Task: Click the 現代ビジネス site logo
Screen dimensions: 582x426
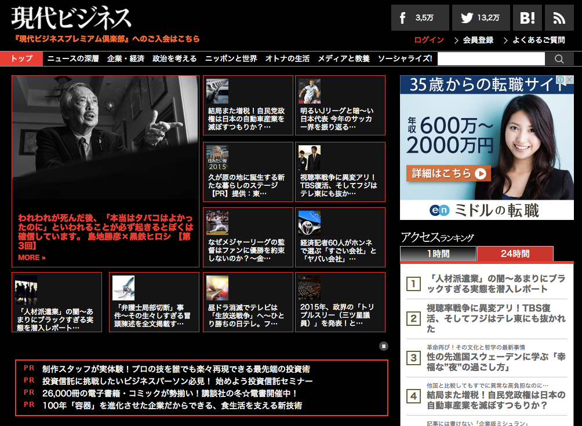Action: (x=71, y=18)
